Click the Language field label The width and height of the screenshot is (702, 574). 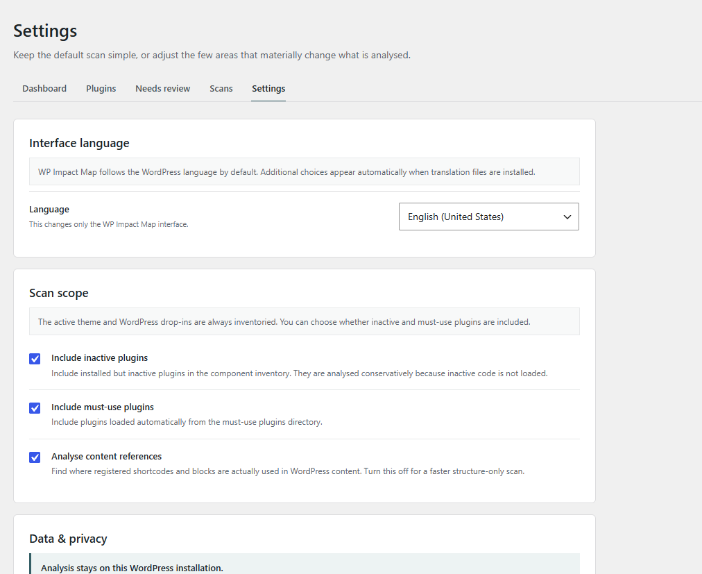tap(49, 209)
